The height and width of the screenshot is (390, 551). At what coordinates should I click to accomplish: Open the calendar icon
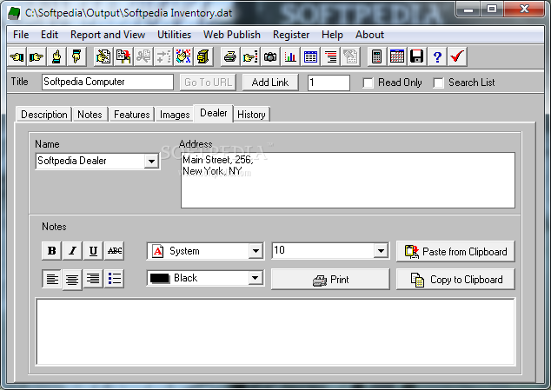[397, 56]
